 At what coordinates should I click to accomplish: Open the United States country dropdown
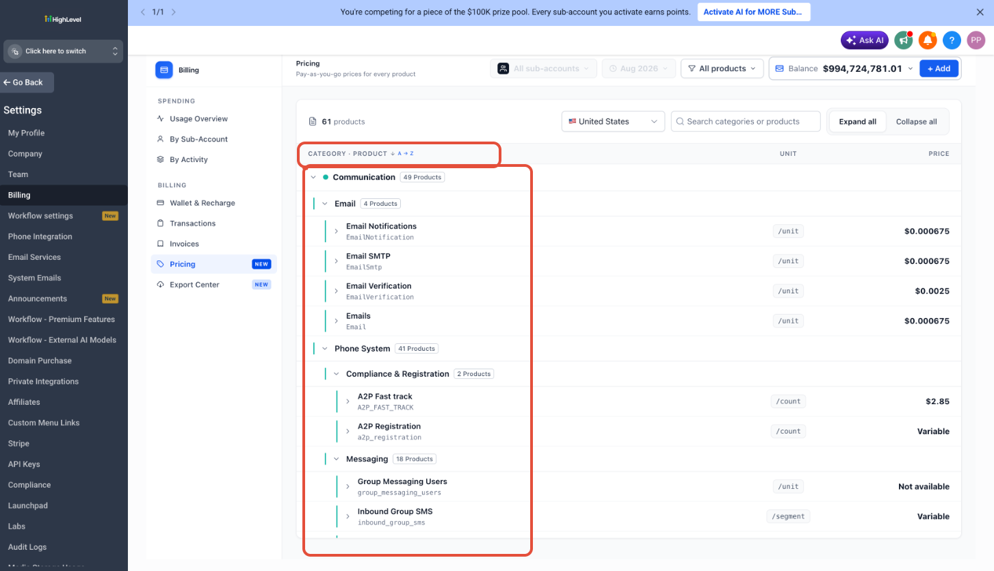pos(613,122)
